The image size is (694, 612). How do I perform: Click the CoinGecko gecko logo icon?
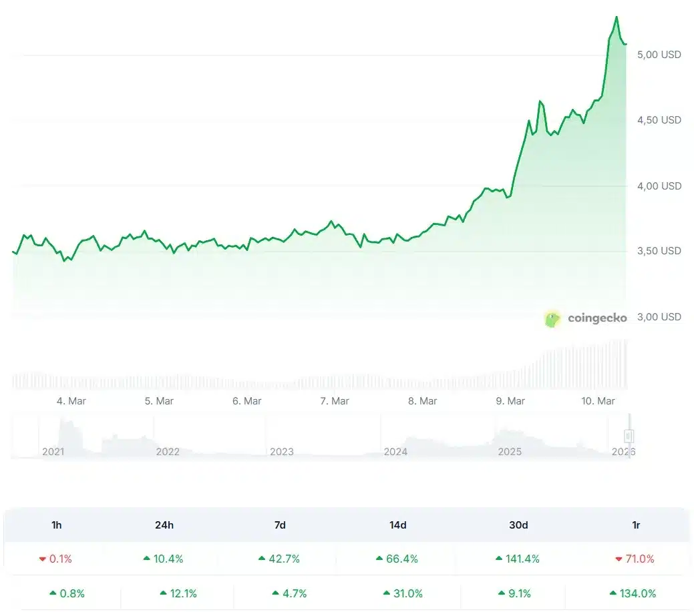pyautogui.click(x=553, y=318)
